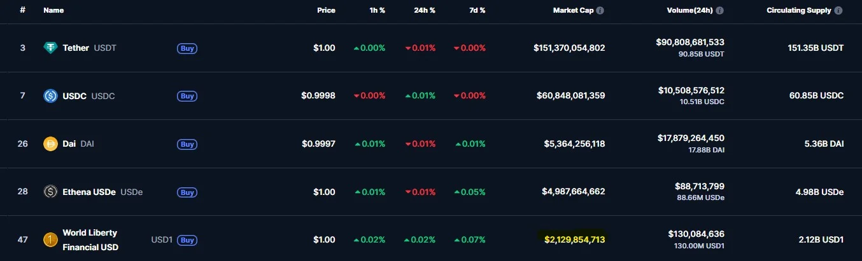This screenshot has height=261, width=862.
Task: Open the Ethena USDe name link
Action: (x=102, y=192)
